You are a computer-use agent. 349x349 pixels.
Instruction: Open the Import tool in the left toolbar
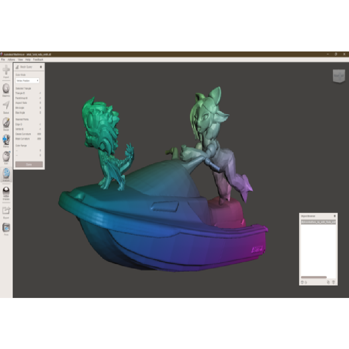pos(6,71)
